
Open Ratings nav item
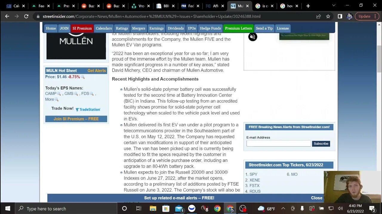coord(122,28)
